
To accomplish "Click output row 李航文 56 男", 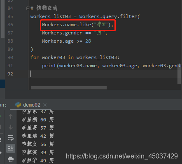I will pos(38,144).
